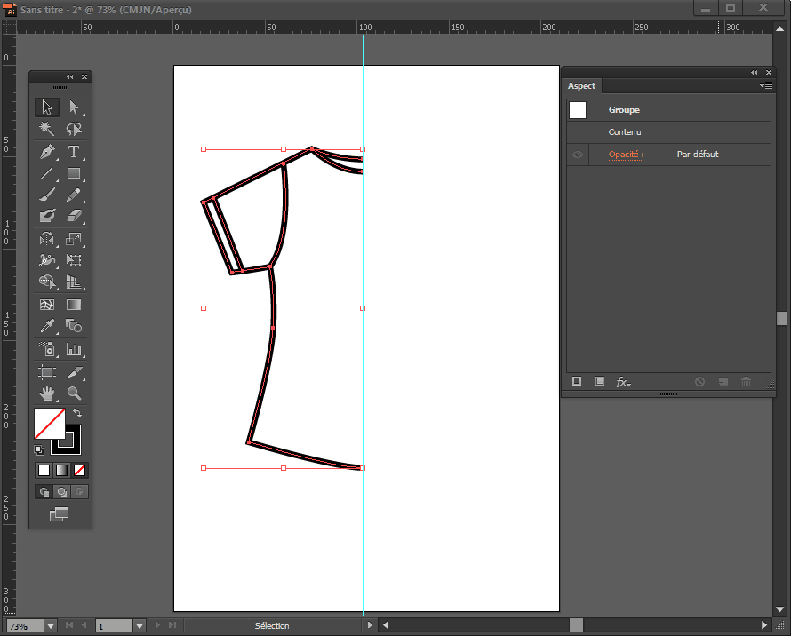Reset to default fill and stroke
Image resolution: width=791 pixels, height=636 pixels.
(x=39, y=449)
